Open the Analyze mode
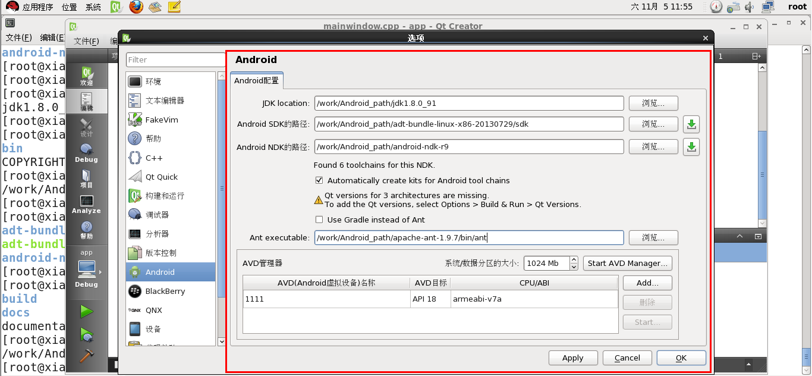 [x=87, y=204]
